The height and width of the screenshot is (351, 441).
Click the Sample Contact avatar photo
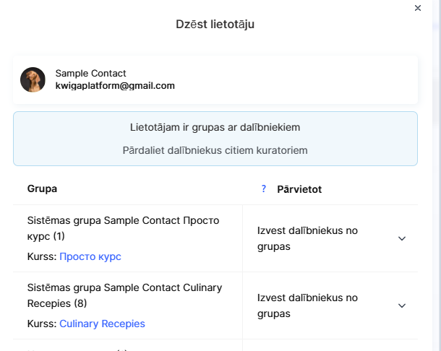click(33, 79)
